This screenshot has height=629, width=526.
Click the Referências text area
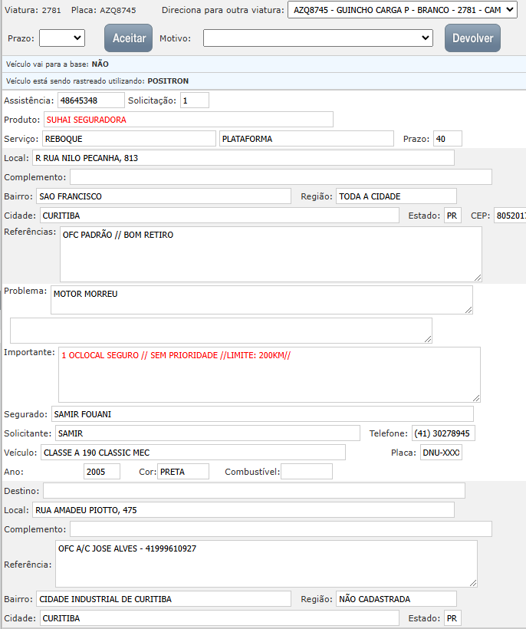[x=271, y=254]
